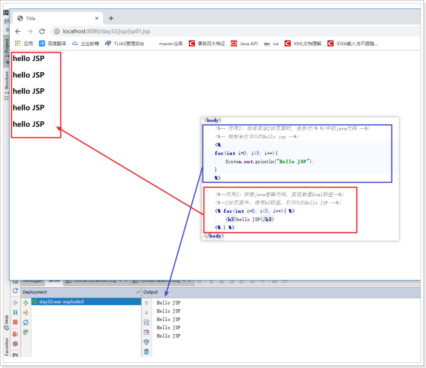Image resolution: width=426 pixels, height=368 pixels.
Task: Open a new browser tab
Action: point(111,18)
